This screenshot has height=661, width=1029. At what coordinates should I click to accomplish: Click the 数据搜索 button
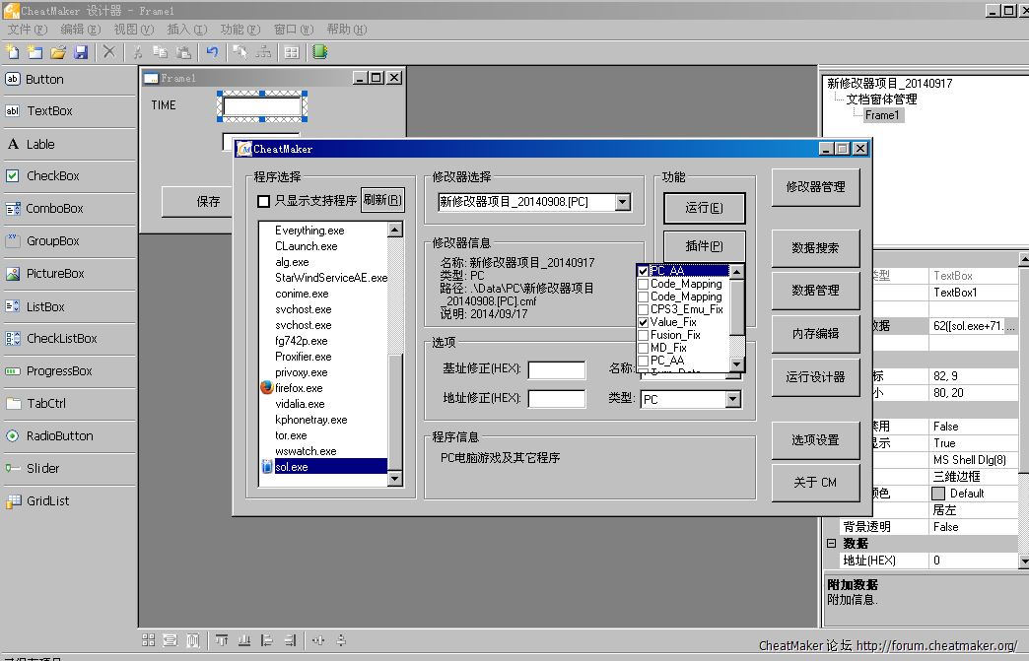click(815, 248)
